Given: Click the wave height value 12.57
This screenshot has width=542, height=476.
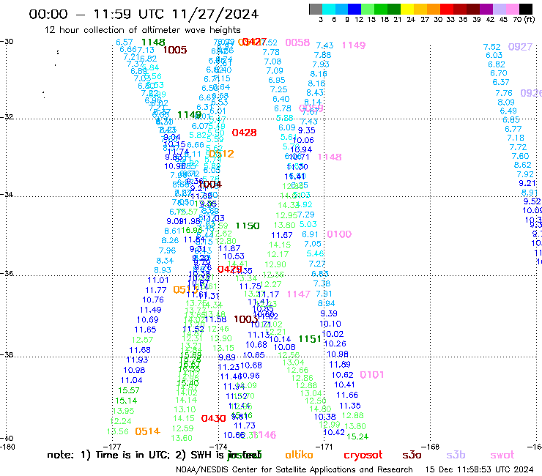Looking at the screenshot, I should [142, 340].
